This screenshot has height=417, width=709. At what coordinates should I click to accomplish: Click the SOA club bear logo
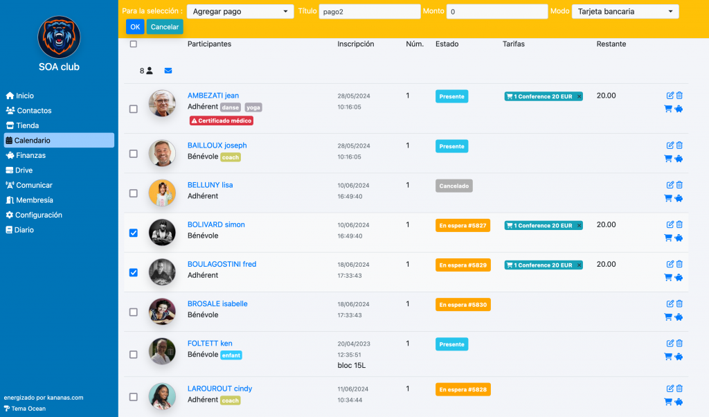(x=59, y=37)
